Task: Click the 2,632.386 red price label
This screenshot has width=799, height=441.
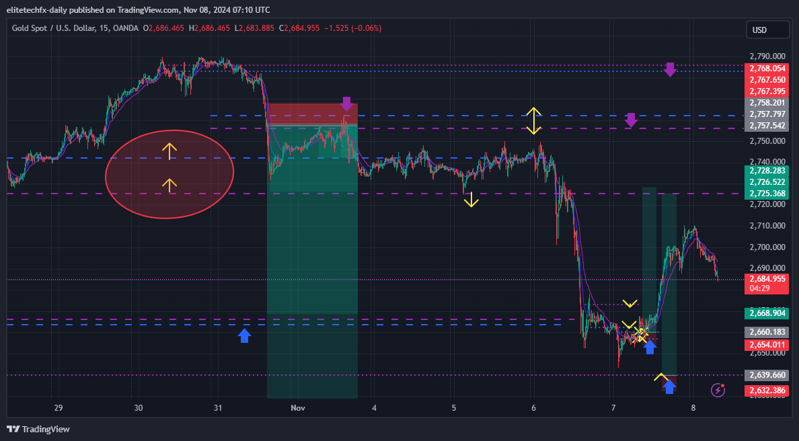Action: tap(767, 391)
